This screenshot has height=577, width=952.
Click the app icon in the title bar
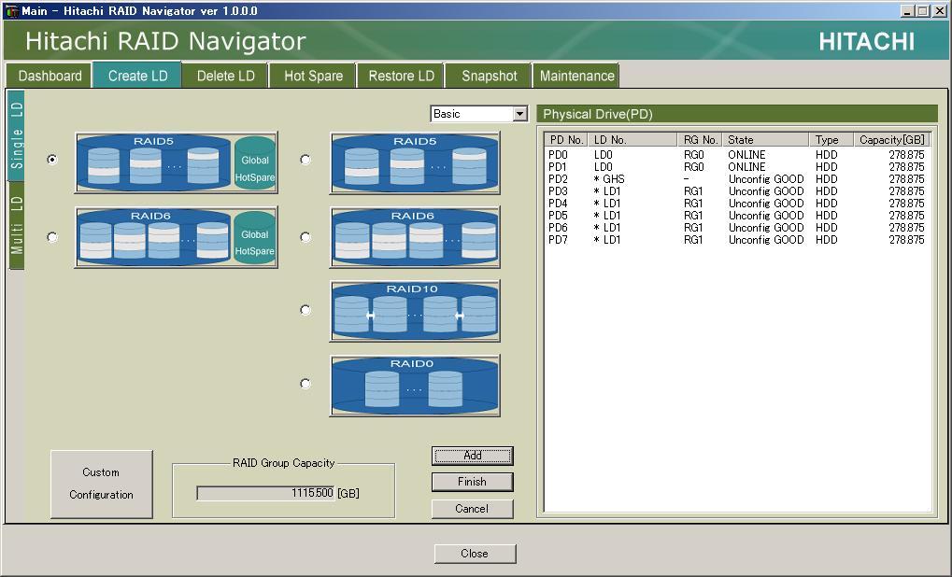[11, 11]
